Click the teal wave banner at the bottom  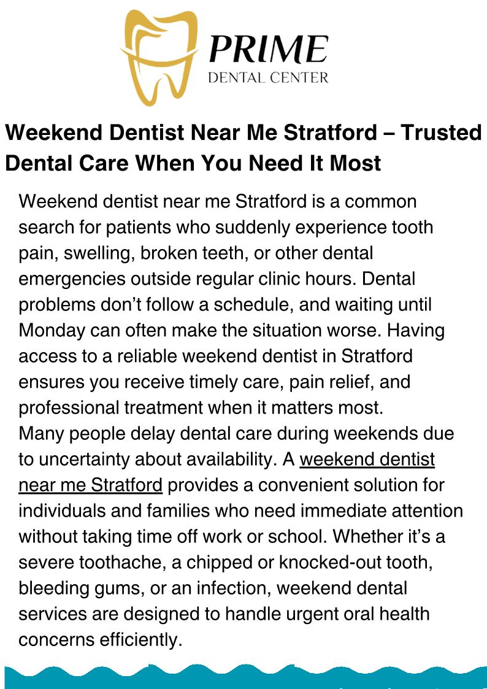243,676
